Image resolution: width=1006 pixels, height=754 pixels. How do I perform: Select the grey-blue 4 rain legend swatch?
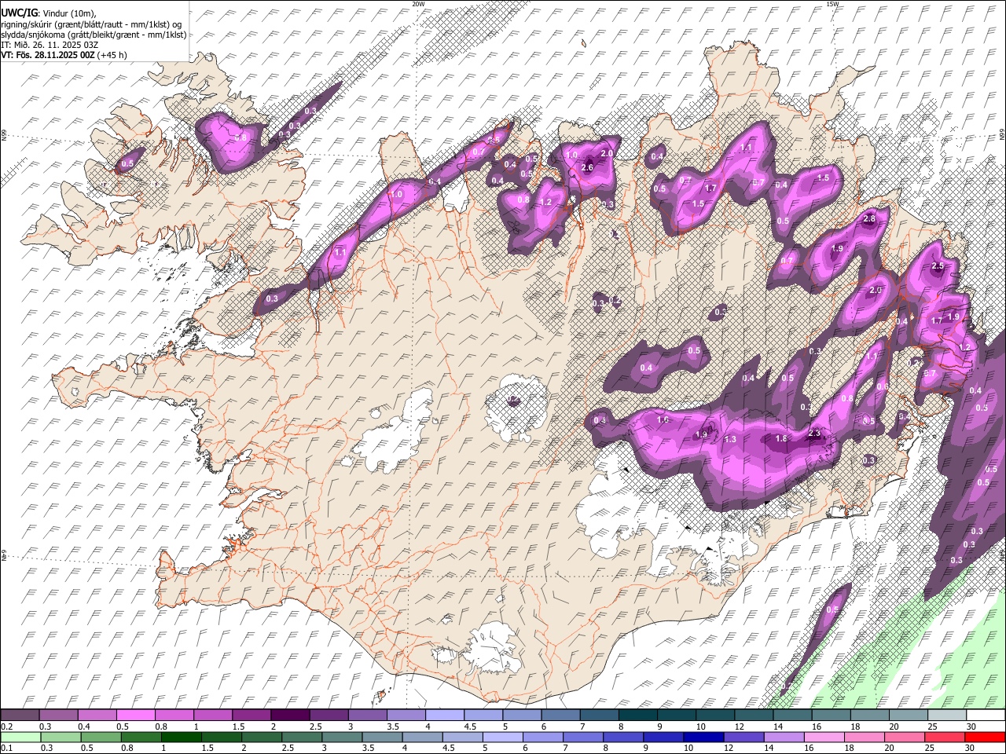(x=422, y=738)
